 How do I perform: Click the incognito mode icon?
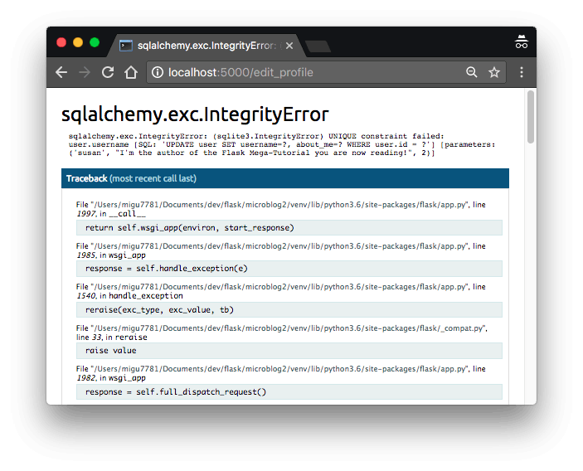tap(522, 43)
